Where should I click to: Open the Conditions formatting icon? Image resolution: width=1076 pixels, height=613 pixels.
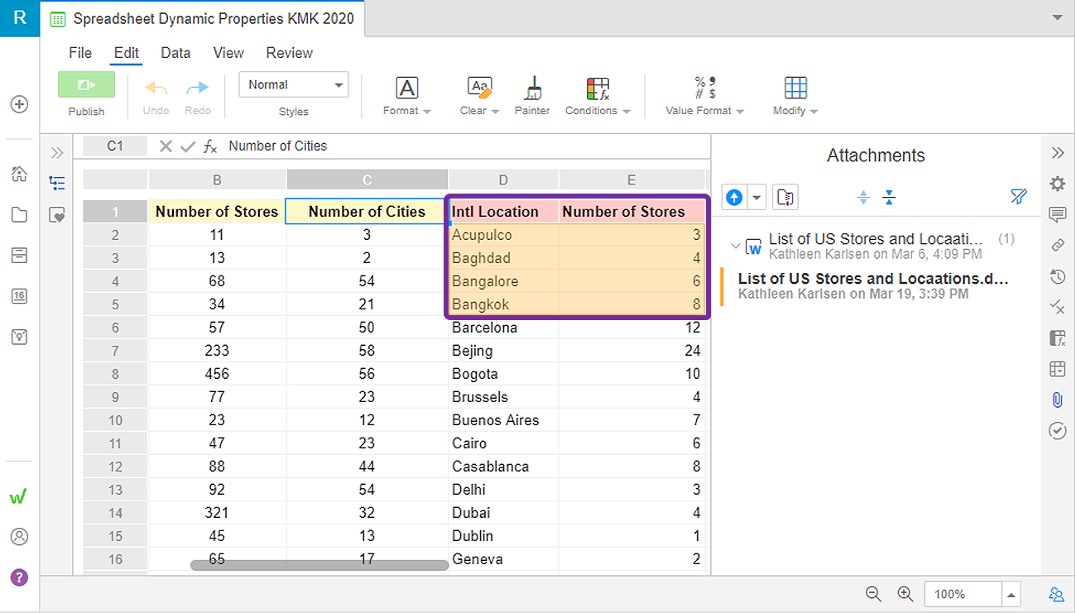click(x=598, y=89)
